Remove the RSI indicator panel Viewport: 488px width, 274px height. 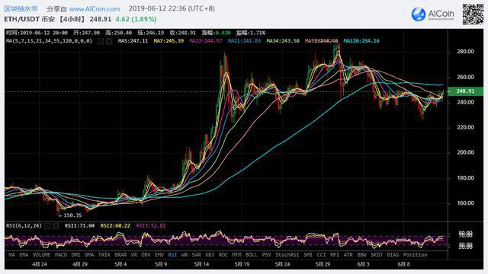point(56,226)
